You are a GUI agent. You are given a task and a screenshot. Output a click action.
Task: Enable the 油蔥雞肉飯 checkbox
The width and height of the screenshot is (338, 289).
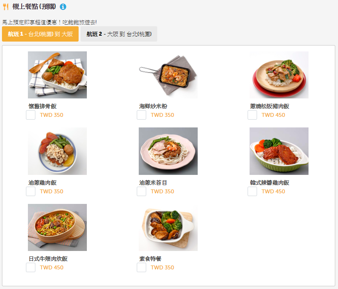[31, 191]
